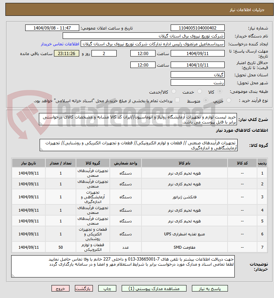Select the کالا radio button
Viewport: 274px width, 298px height.
(220, 92)
